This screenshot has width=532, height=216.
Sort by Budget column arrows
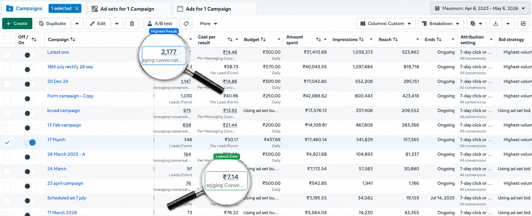[263, 39]
